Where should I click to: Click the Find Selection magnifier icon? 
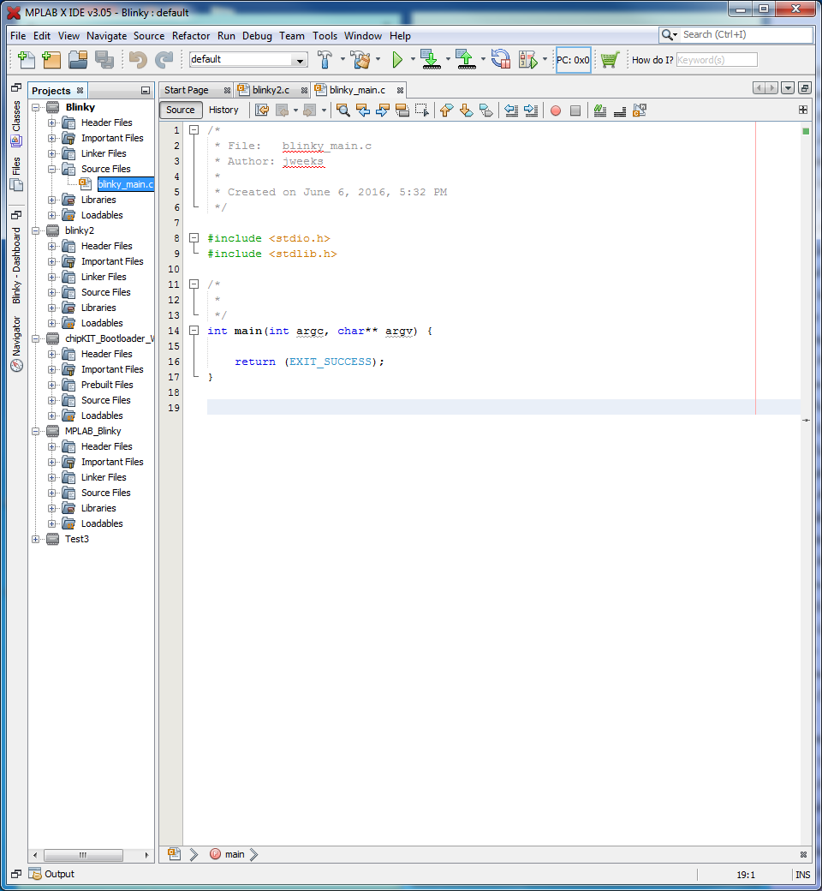[343, 111]
